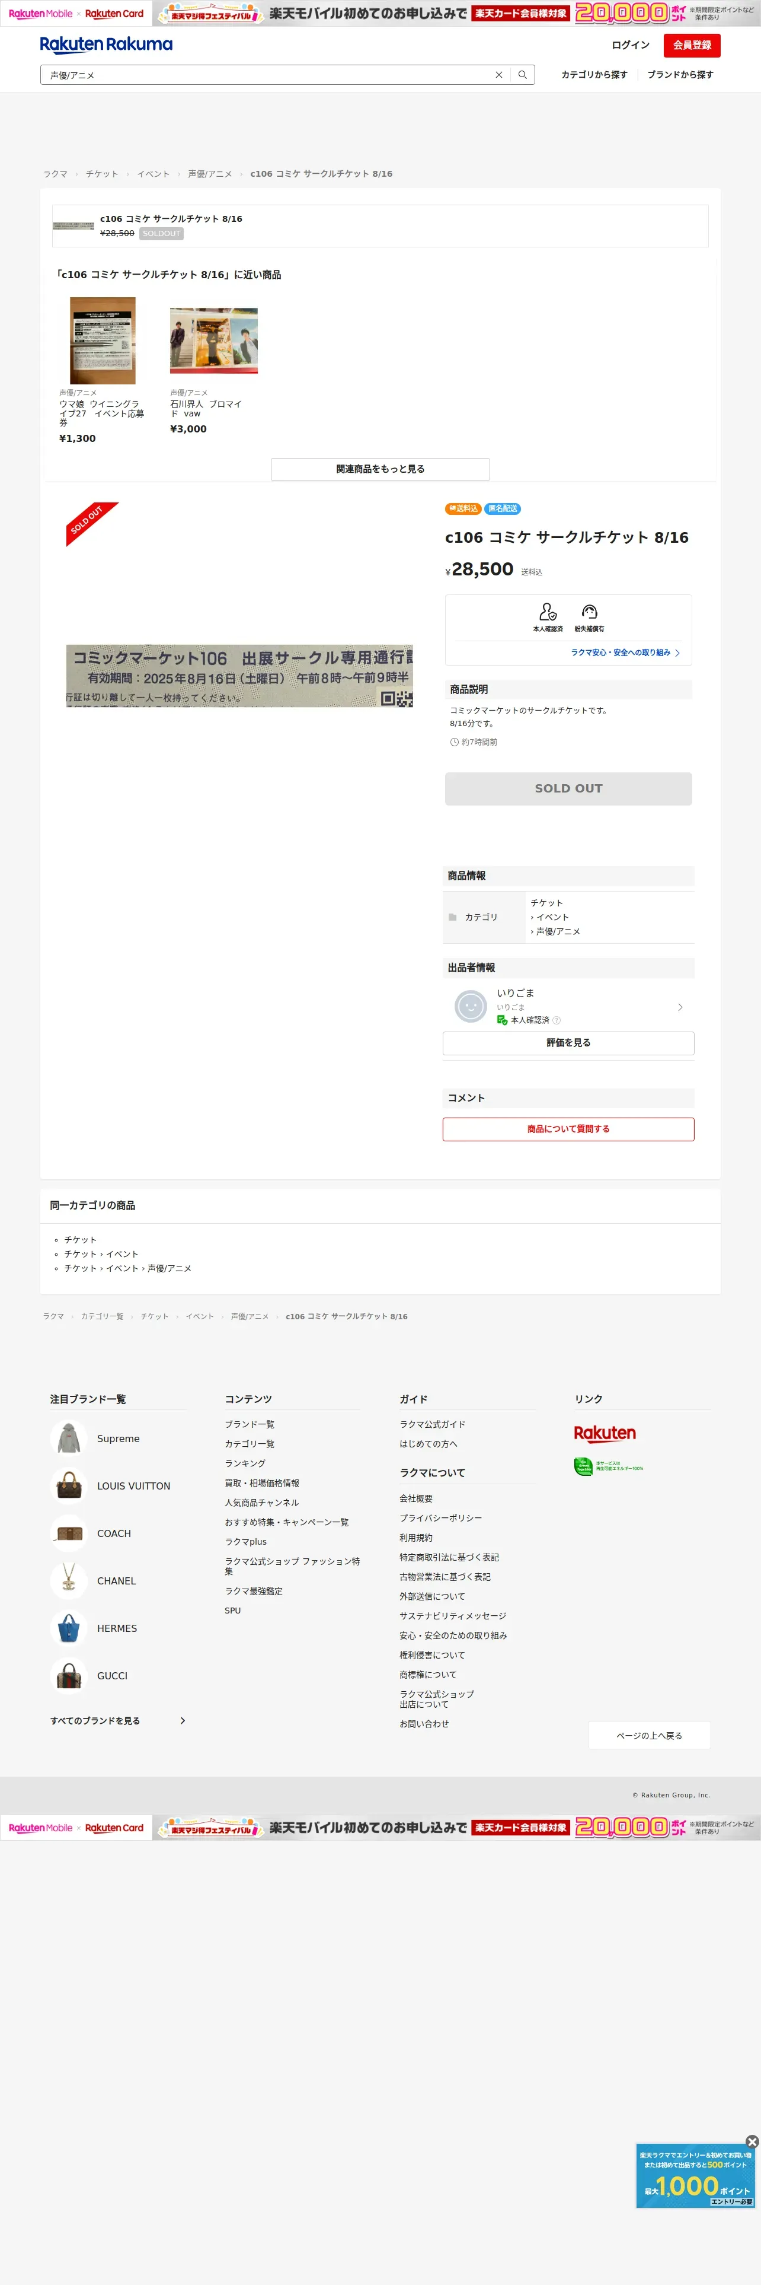Click 声優/アニメ in the top breadcrumb

[x=210, y=174]
